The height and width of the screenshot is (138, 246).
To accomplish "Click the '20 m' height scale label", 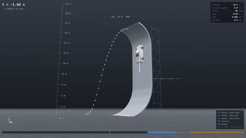I will coord(68,13).
